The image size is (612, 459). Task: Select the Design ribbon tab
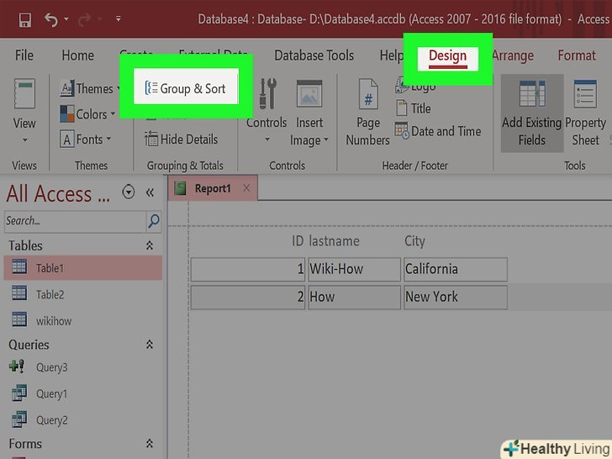tap(448, 57)
